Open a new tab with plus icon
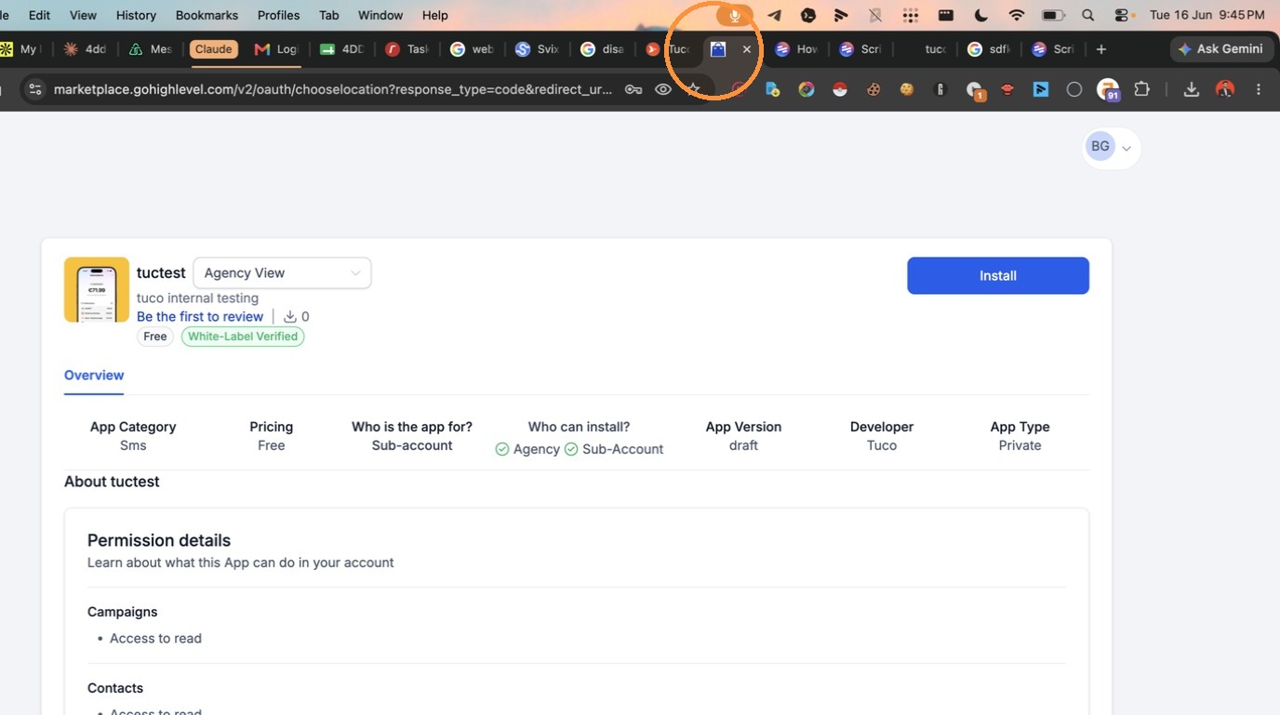 pyautogui.click(x=1101, y=49)
